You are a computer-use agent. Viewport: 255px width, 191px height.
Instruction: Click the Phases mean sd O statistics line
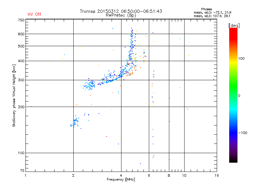[212, 12]
